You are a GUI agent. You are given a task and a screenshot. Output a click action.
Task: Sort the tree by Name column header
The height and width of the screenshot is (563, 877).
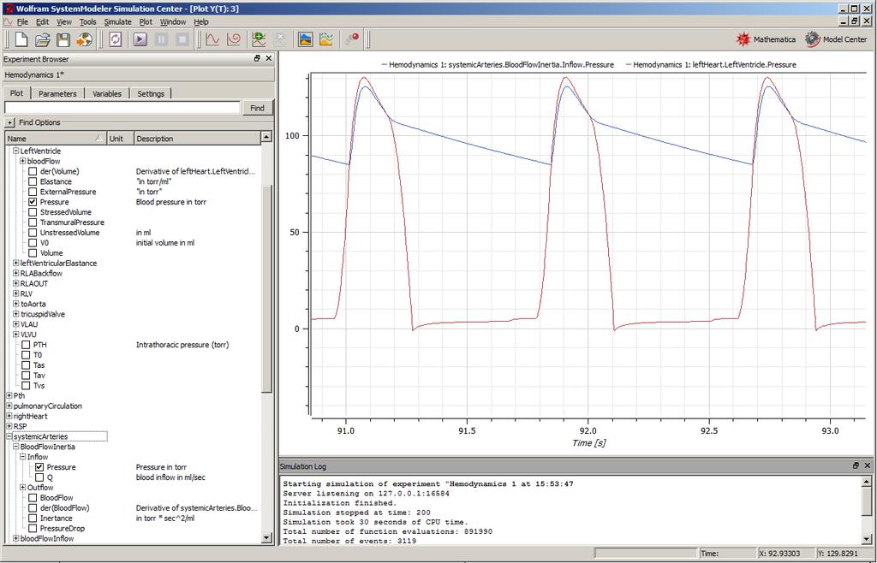click(56, 139)
